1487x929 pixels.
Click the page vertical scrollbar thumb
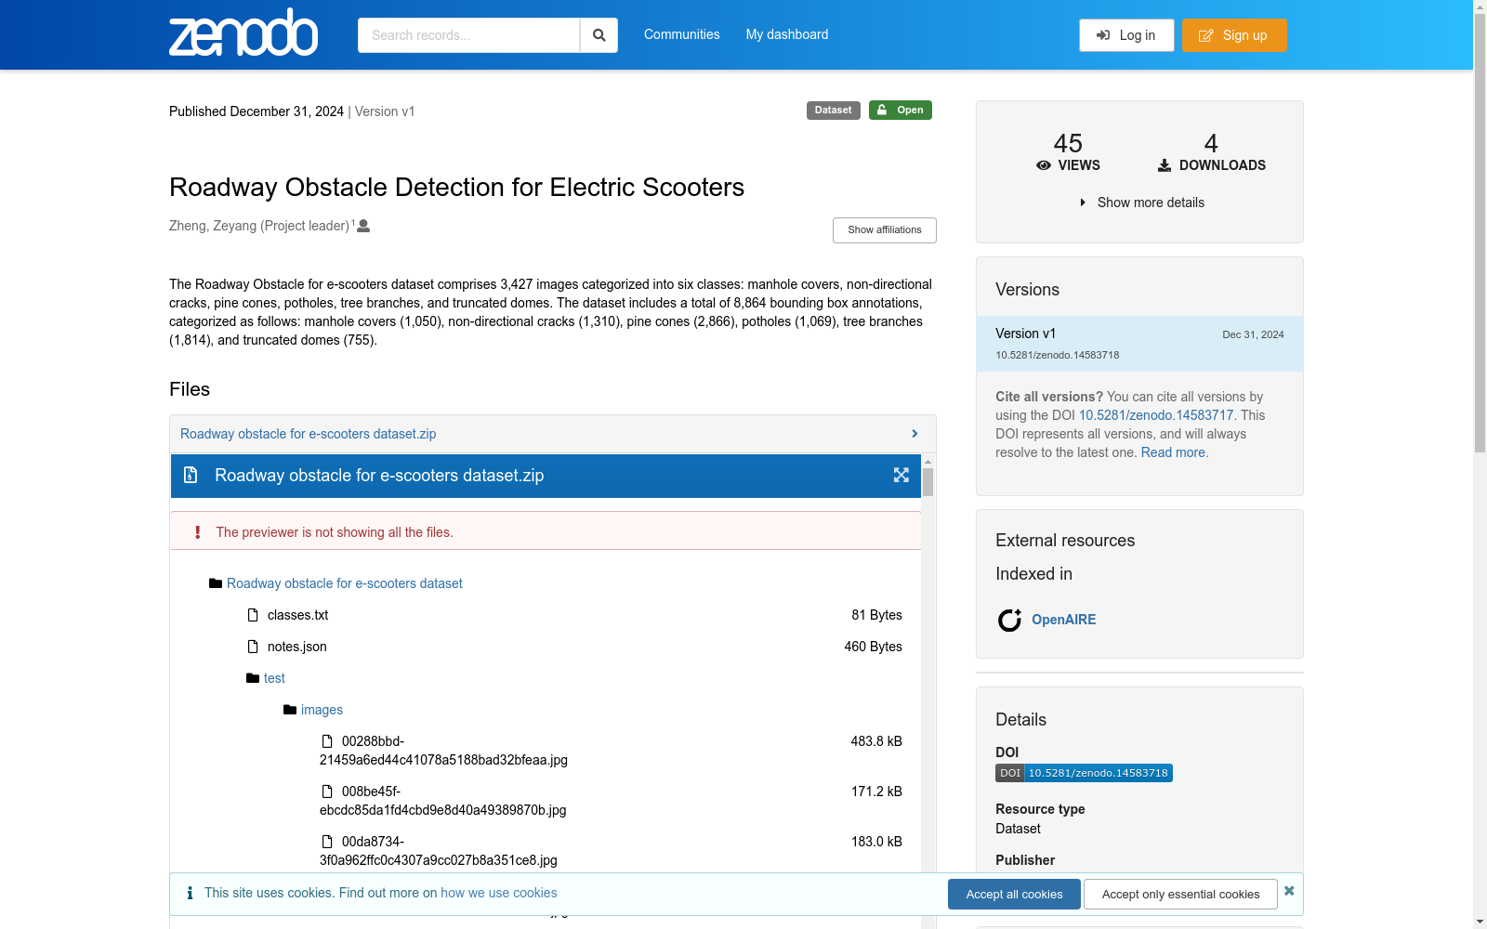(x=1480, y=233)
